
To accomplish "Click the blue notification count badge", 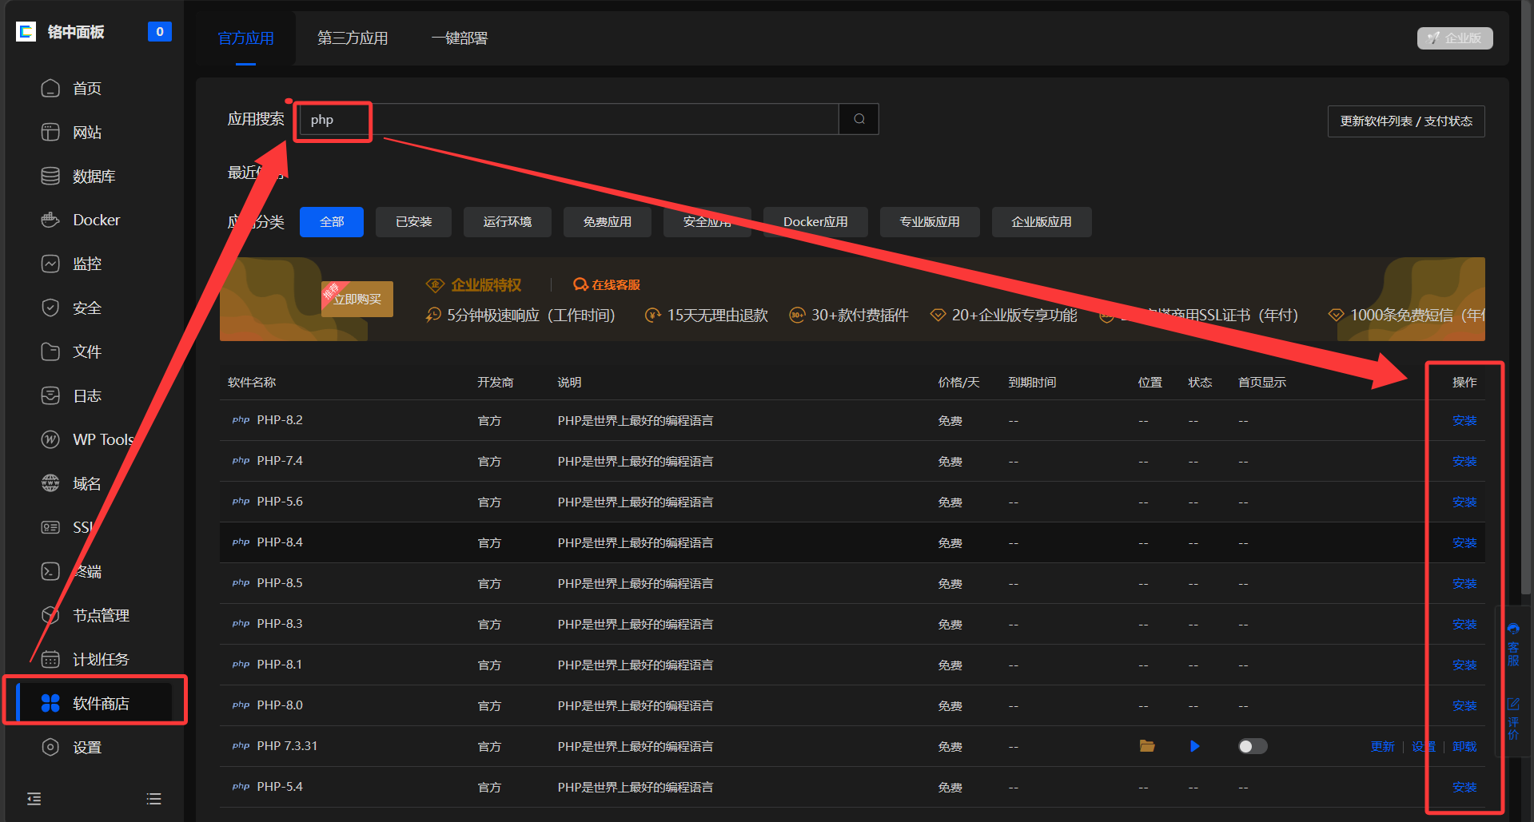I will pos(160,32).
